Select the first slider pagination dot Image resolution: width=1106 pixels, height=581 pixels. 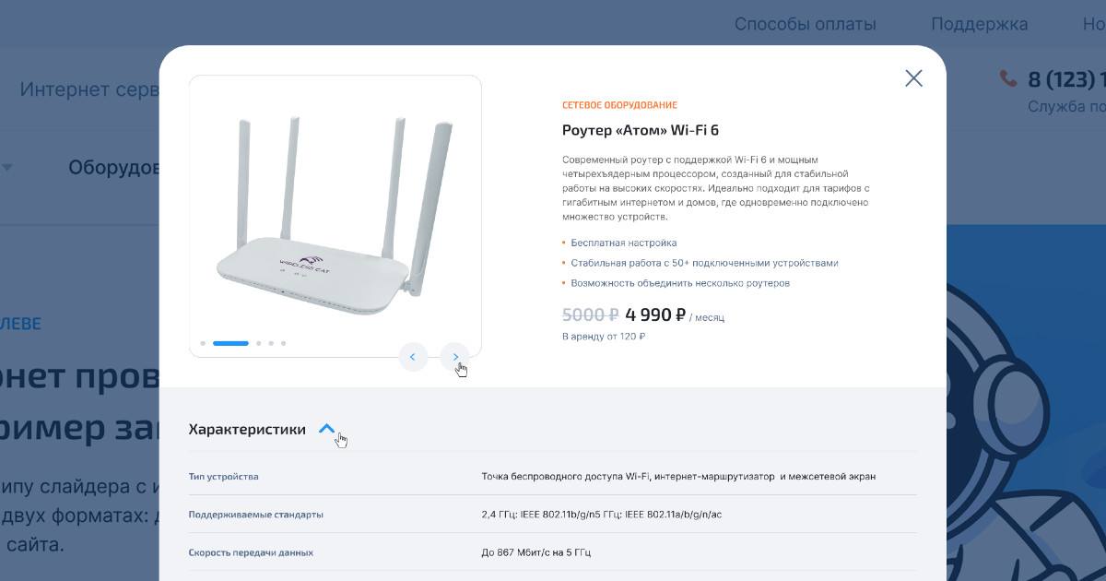pos(203,343)
